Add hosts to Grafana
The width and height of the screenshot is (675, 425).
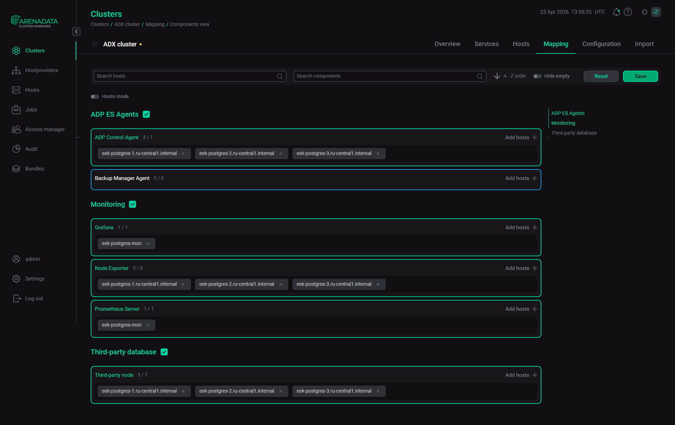tap(521, 227)
